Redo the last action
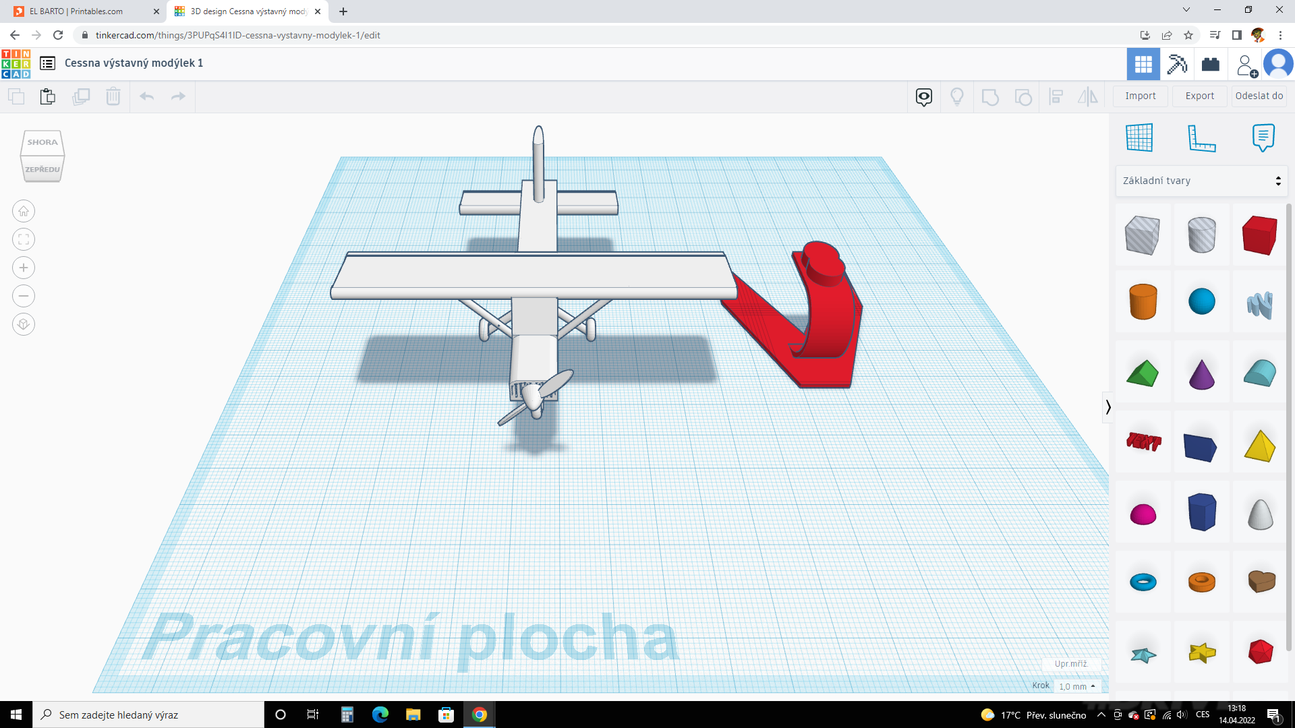Image resolution: width=1295 pixels, height=728 pixels. point(178,96)
